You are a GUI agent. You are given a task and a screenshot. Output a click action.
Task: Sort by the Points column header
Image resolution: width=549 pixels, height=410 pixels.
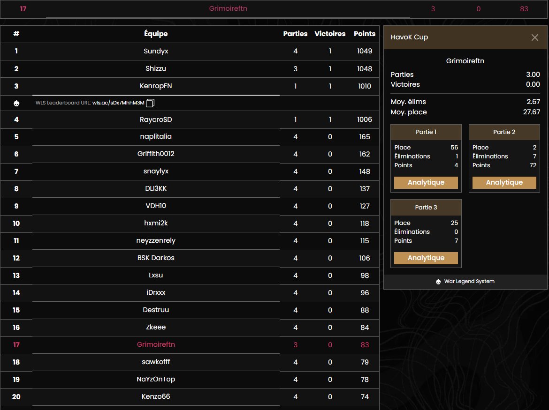point(365,34)
